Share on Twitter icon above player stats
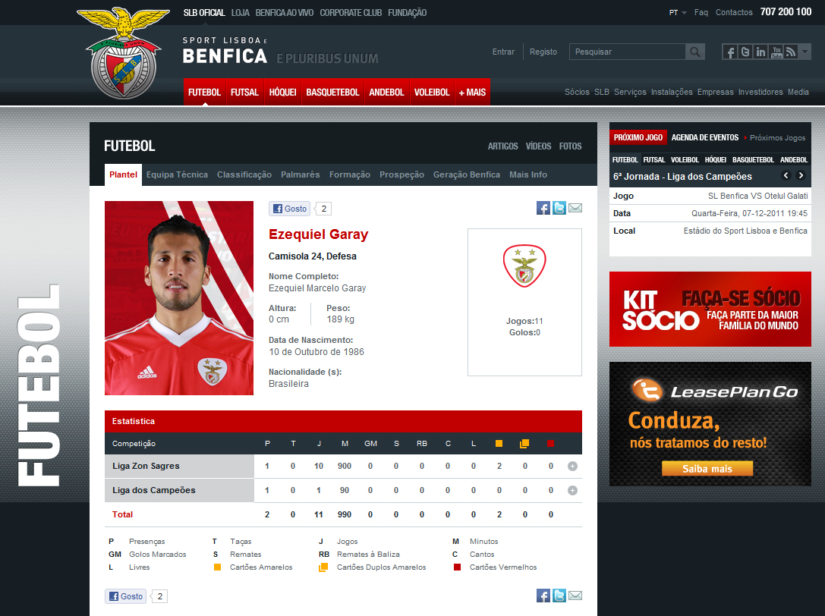Image resolution: width=825 pixels, height=616 pixels. point(559,208)
